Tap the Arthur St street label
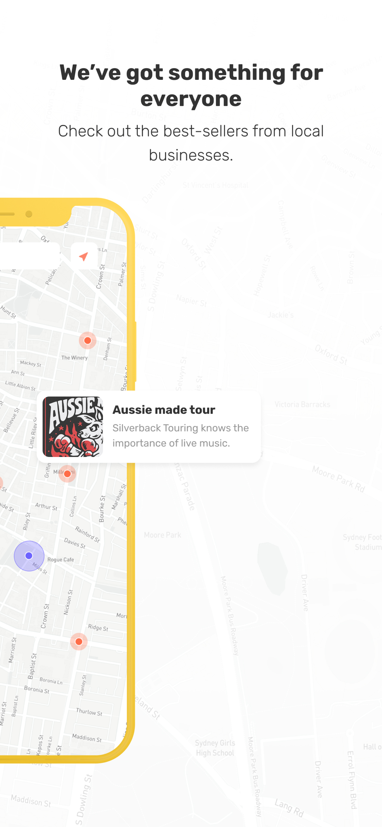Screen dimensions: 382x827 coord(46,506)
